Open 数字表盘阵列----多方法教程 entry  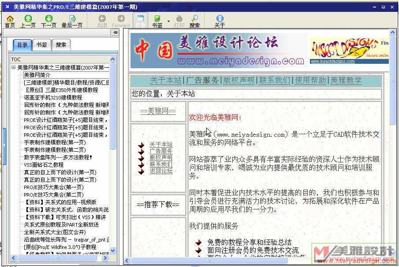(58, 157)
